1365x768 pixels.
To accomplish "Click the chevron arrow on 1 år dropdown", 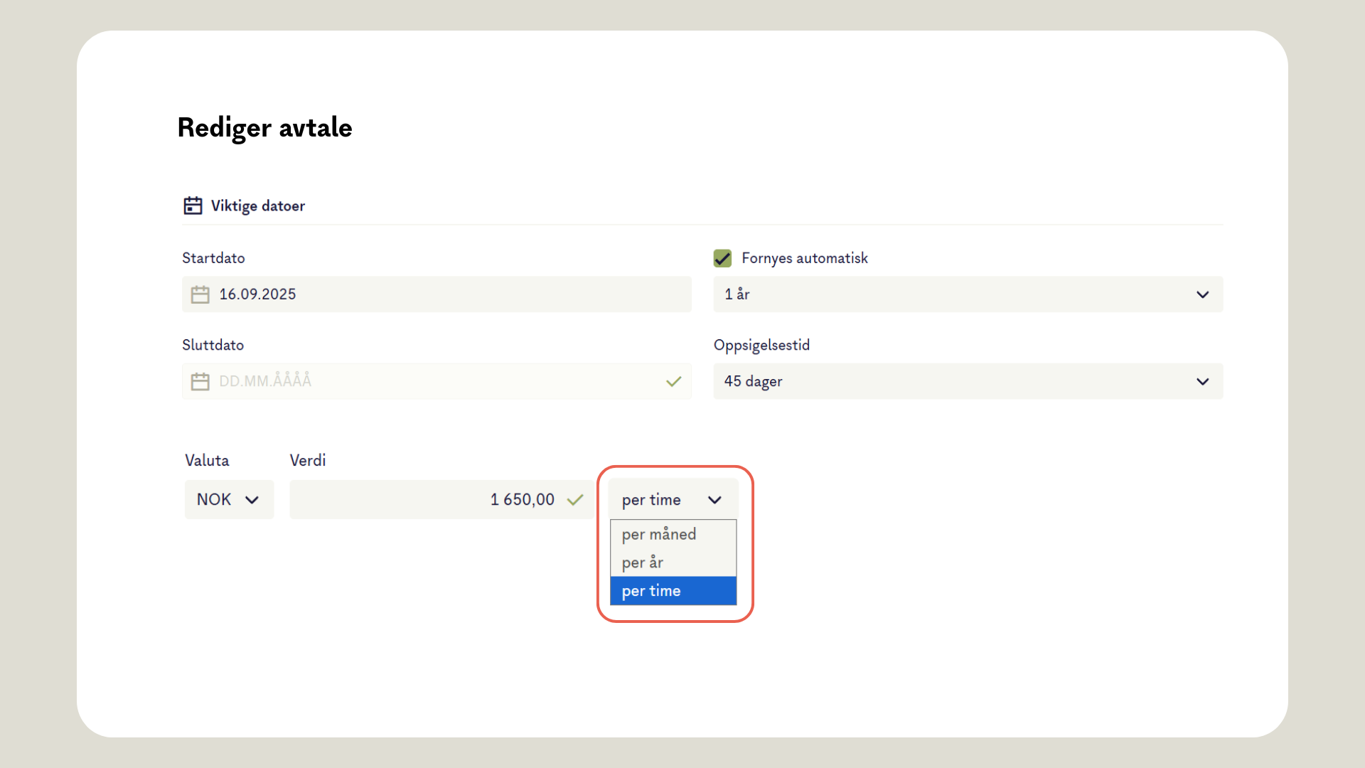I will click(x=1202, y=294).
